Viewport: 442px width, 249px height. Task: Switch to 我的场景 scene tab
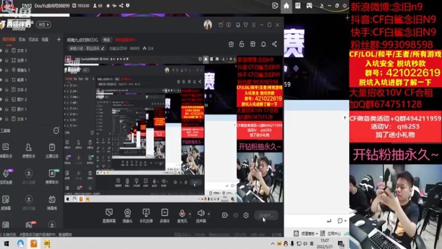pyautogui.click(x=9, y=39)
